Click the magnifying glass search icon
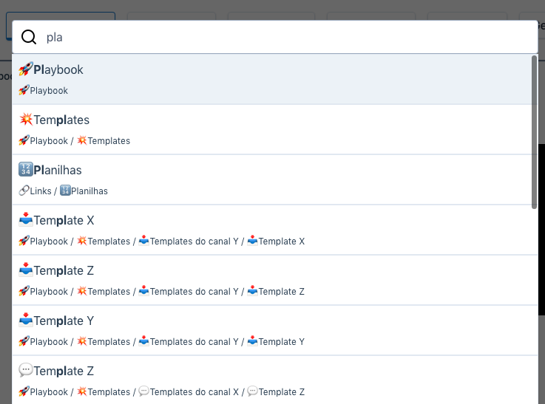The image size is (545, 404). click(29, 37)
